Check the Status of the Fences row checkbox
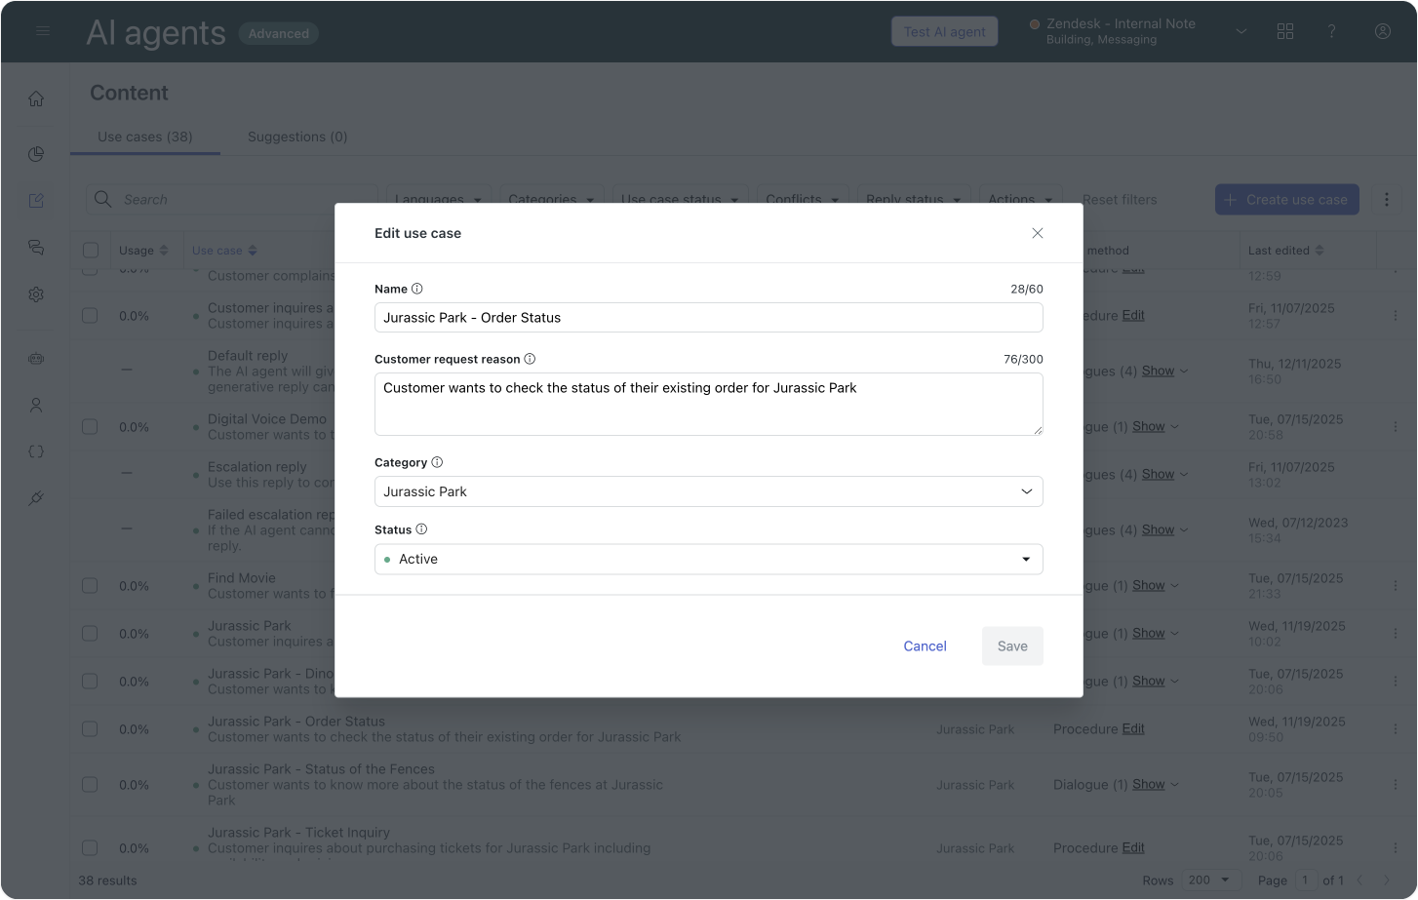This screenshot has width=1418, height=900. [90, 785]
